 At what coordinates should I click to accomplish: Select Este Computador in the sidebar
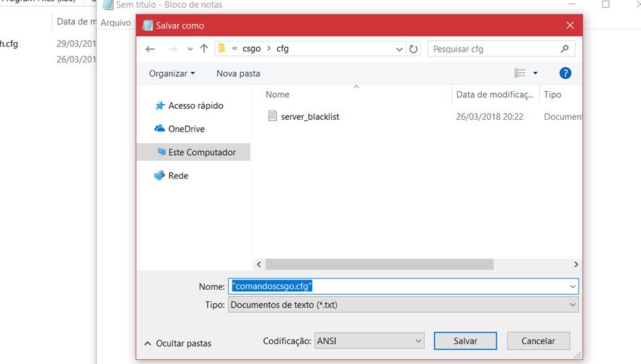pyautogui.click(x=201, y=152)
